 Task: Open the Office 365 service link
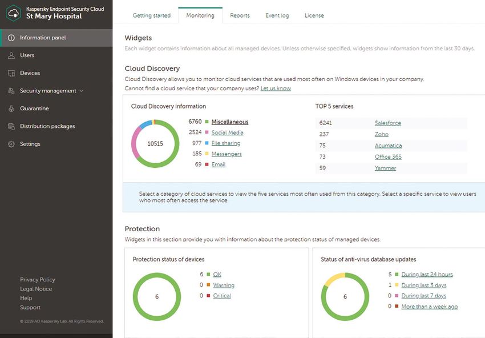pyautogui.click(x=388, y=156)
